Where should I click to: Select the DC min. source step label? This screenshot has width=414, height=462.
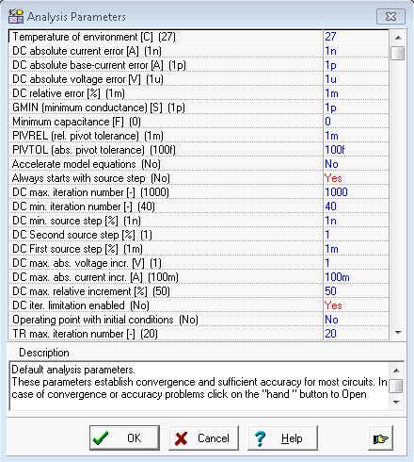pos(76,221)
